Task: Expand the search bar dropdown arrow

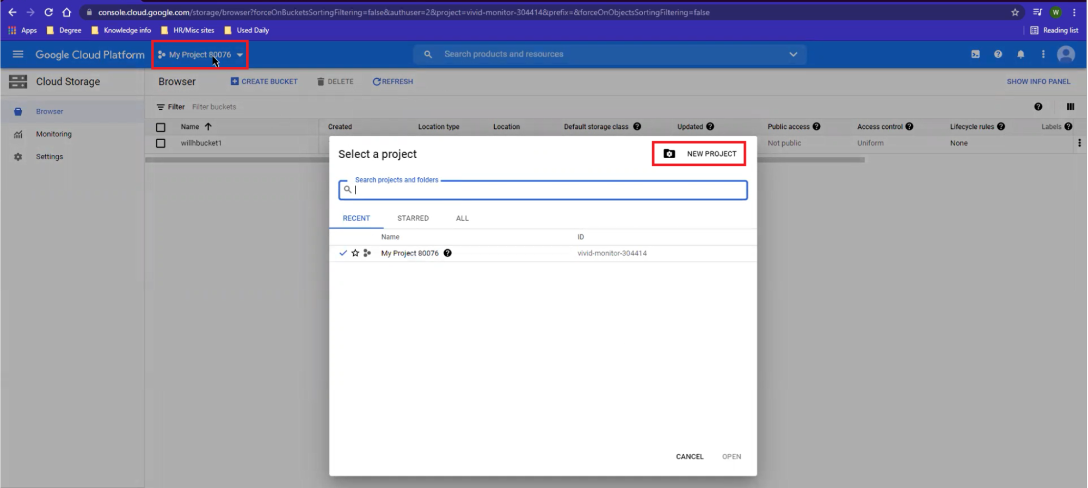Action: pyautogui.click(x=793, y=54)
